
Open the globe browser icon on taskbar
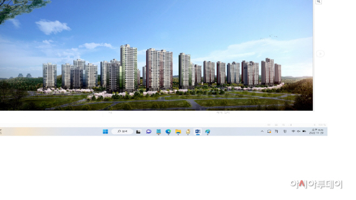tap(208, 131)
